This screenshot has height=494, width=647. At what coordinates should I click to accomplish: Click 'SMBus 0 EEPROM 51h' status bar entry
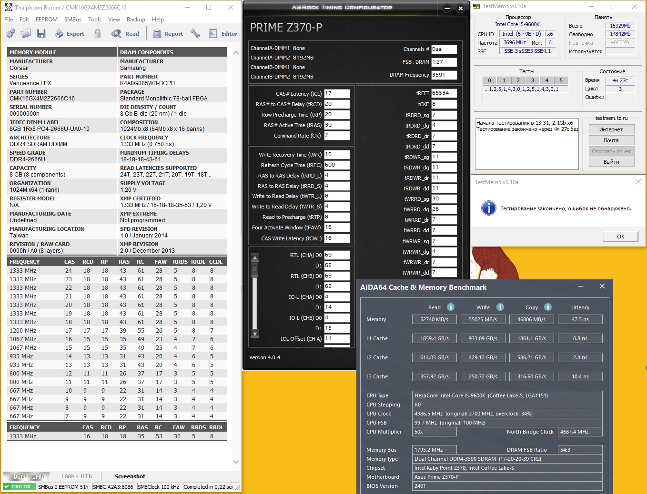tap(63, 487)
